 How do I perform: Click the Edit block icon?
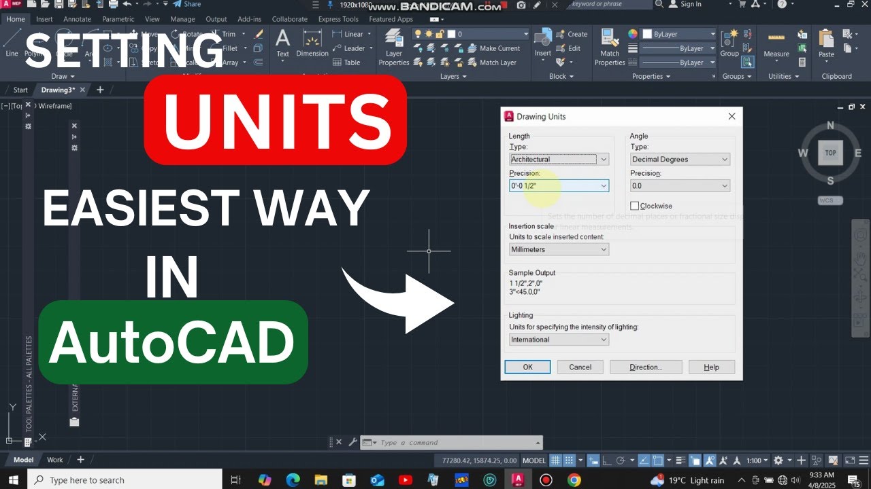pos(561,48)
